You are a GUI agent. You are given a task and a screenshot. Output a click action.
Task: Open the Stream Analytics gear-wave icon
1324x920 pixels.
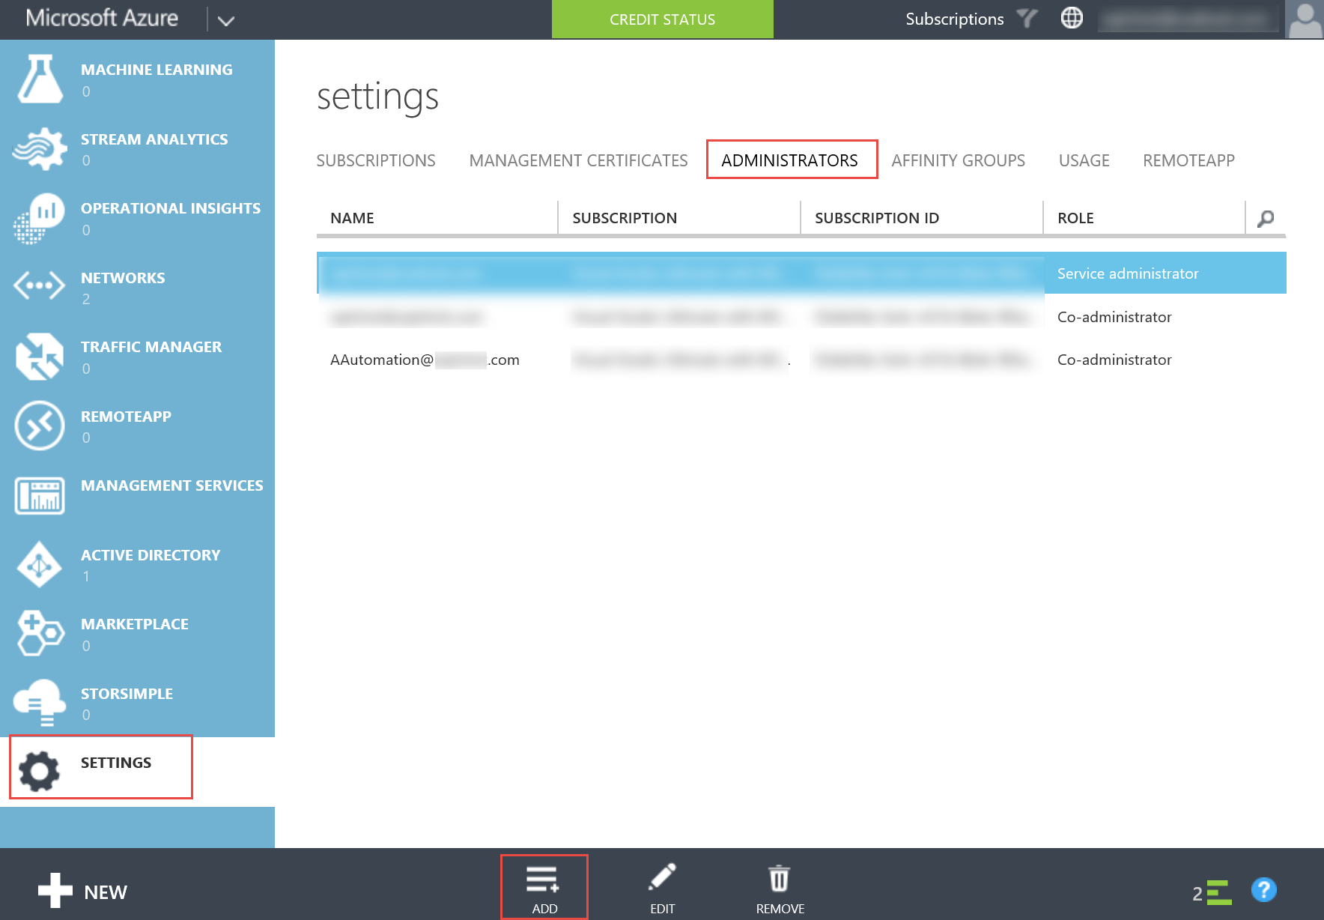tap(40, 148)
